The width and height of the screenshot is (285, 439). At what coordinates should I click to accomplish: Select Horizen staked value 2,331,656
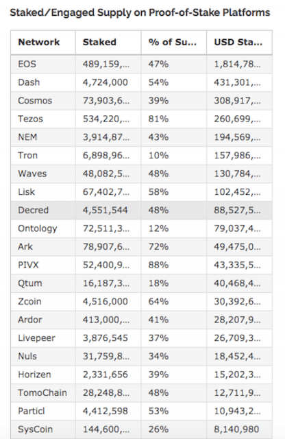point(105,375)
